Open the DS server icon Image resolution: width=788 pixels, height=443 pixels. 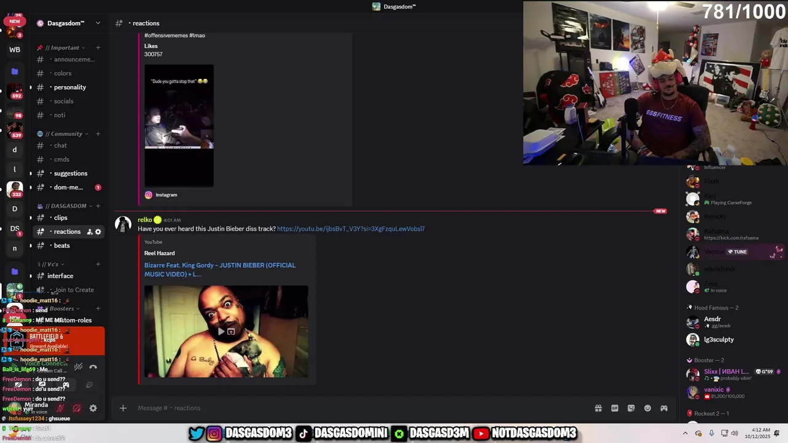(x=15, y=228)
